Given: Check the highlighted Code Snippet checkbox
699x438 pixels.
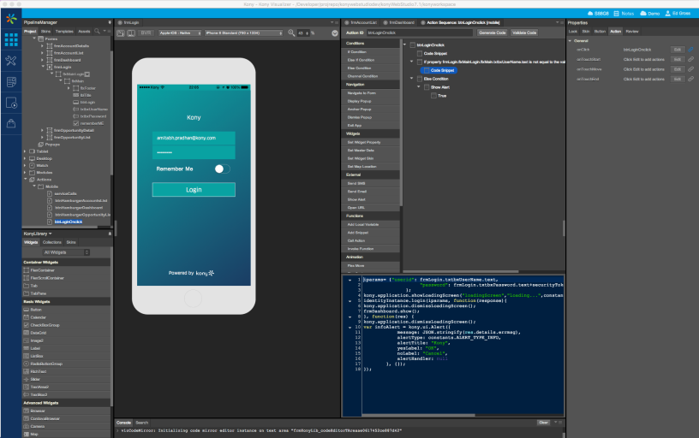Looking at the screenshot, I should pyautogui.click(x=427, y=70).
